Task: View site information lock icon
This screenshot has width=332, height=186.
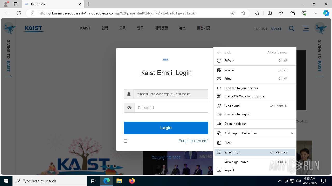Action: (33, 13)
